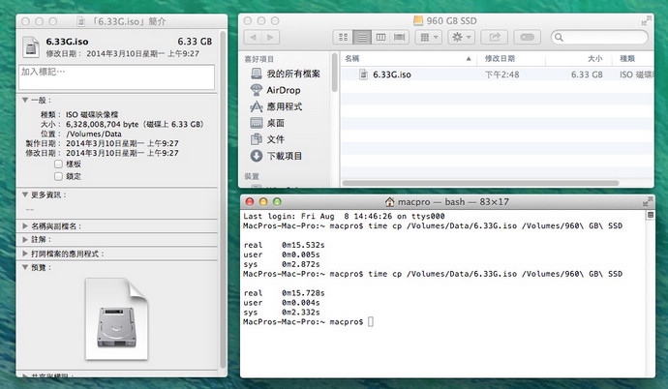
Task: Click the Favorites sidebar section header
Action: [259, 59]
